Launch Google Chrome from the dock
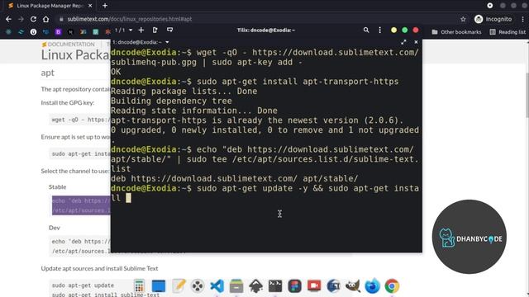Screen dimensions: 529x297 [392, 286]
